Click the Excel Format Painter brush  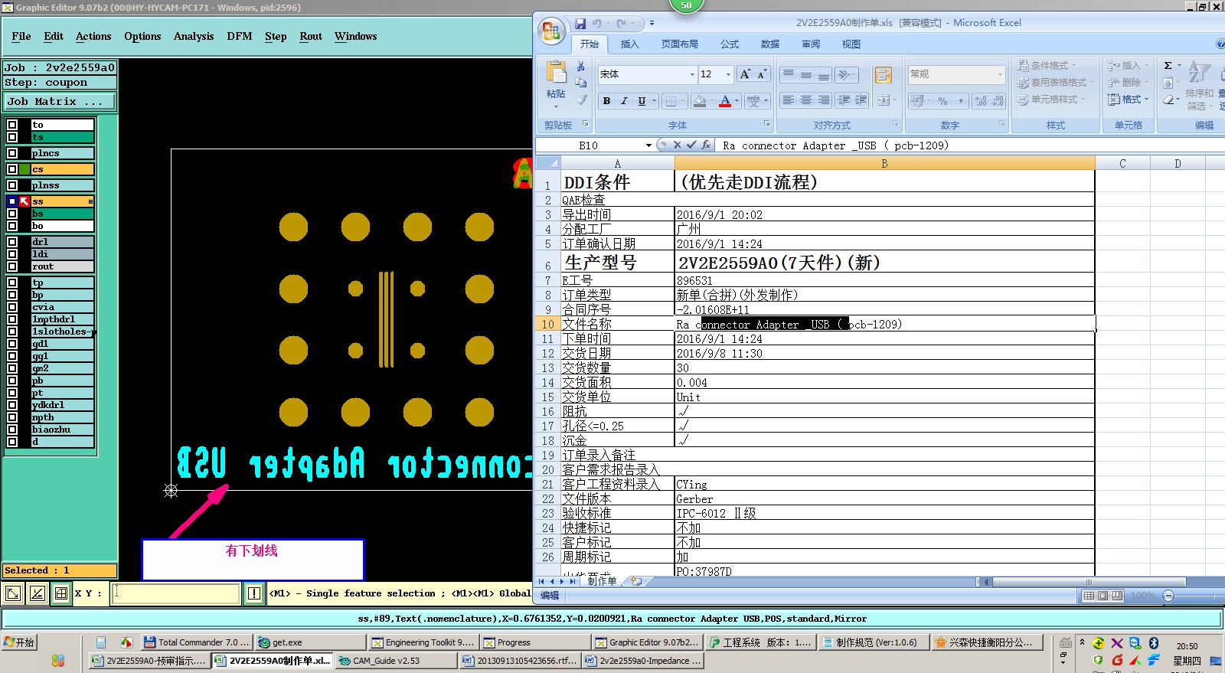coord(581,100)
